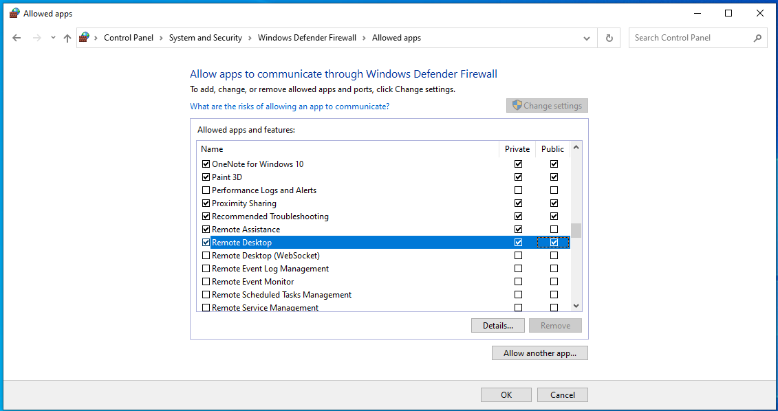This screenshot has height=411, width=778.
Task: Uncheck Remote Desktop name checkbox
Action: coord(206,243)
